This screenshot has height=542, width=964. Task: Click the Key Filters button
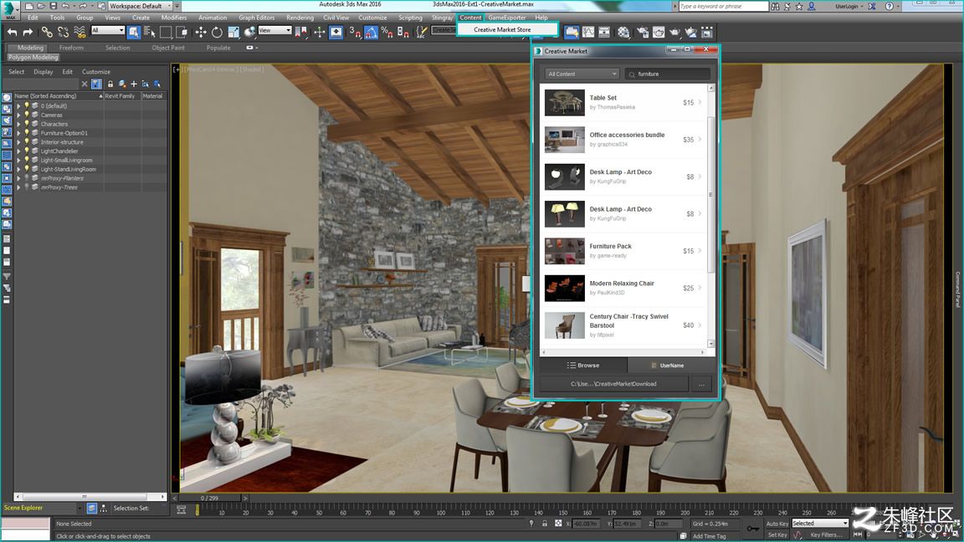tap(826, 534)
